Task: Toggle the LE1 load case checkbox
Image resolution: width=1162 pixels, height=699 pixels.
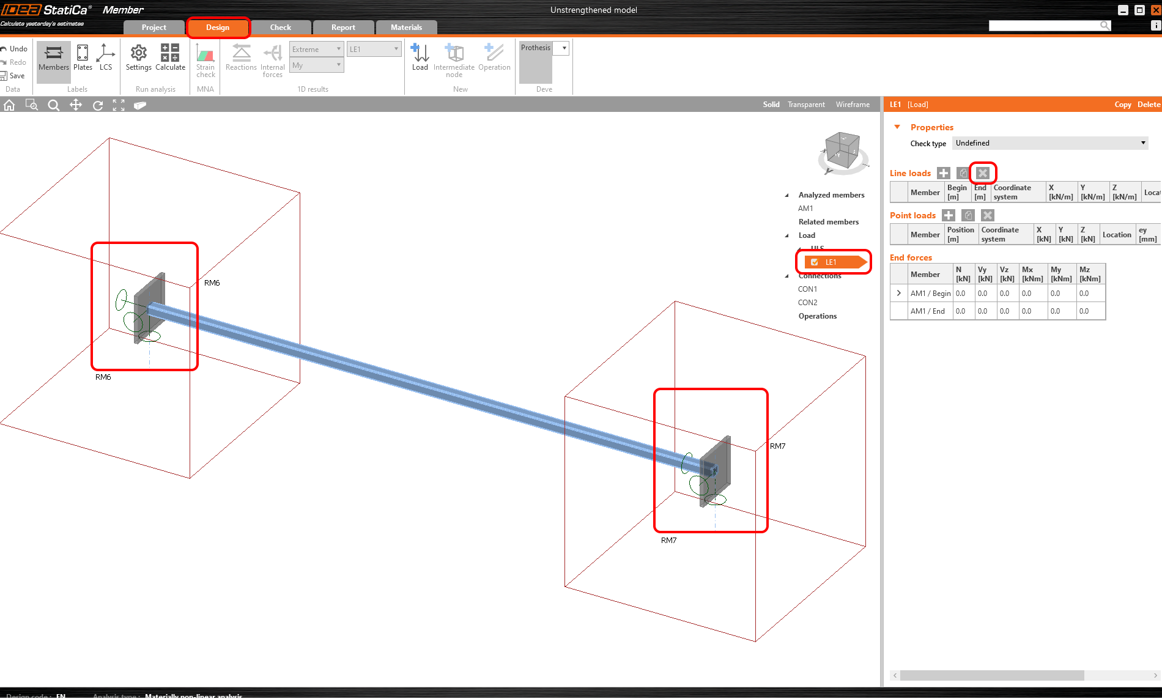Action: [814, 262]
